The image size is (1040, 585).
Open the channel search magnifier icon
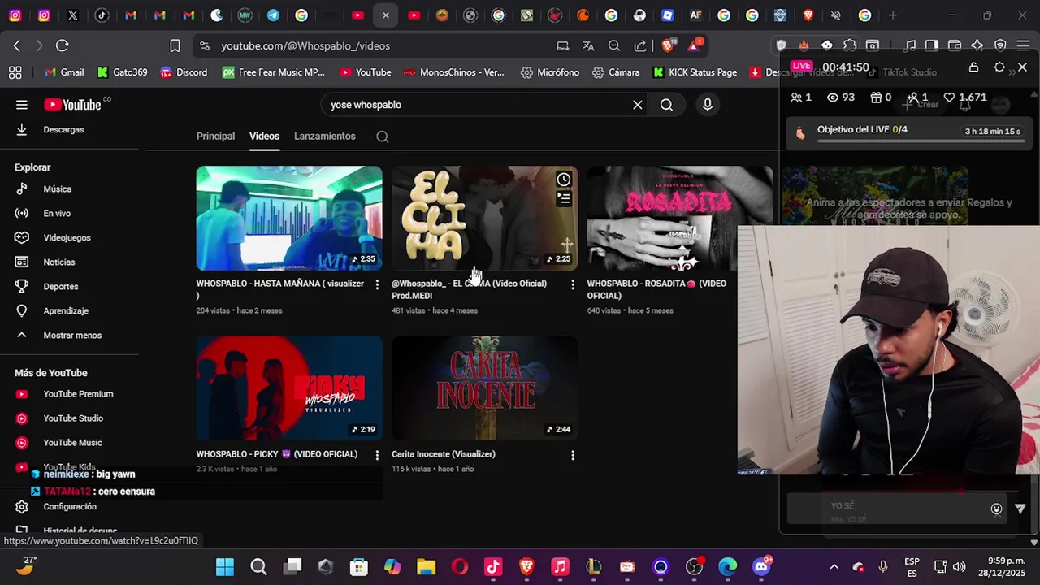(x=383, y=136)
